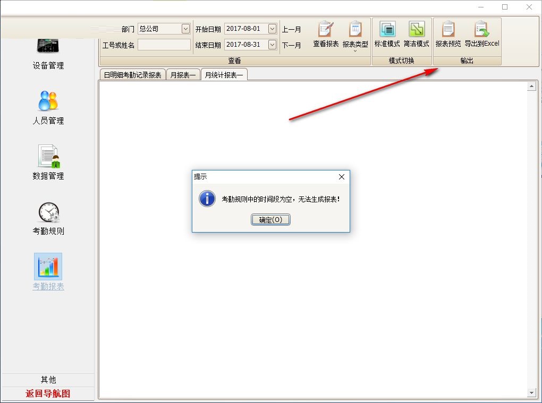Open 考勤规则 clock icon
Image resolution: width=542 pixels, height=403 pixels.
click(x=49, y=212)
